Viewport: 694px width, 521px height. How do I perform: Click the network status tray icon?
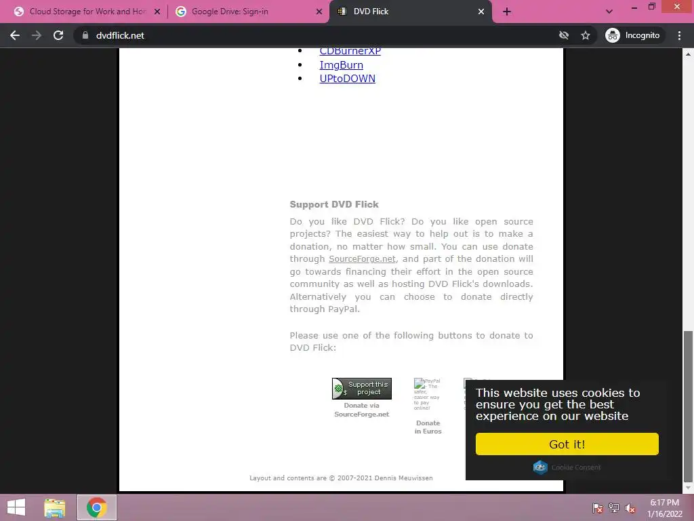click(x=614, y=508)
